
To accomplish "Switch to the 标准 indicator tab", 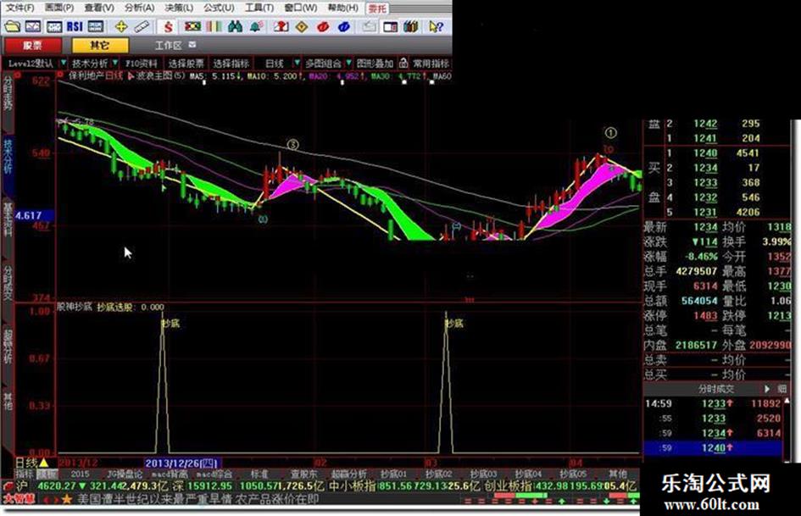I will [x=259, y=474].
